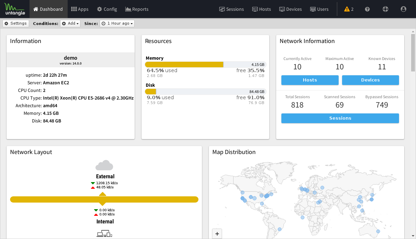Click the Maximum Active value 10

click(340, 67)
